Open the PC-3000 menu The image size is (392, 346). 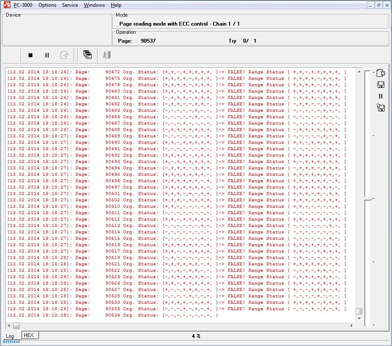coord(23,5)
